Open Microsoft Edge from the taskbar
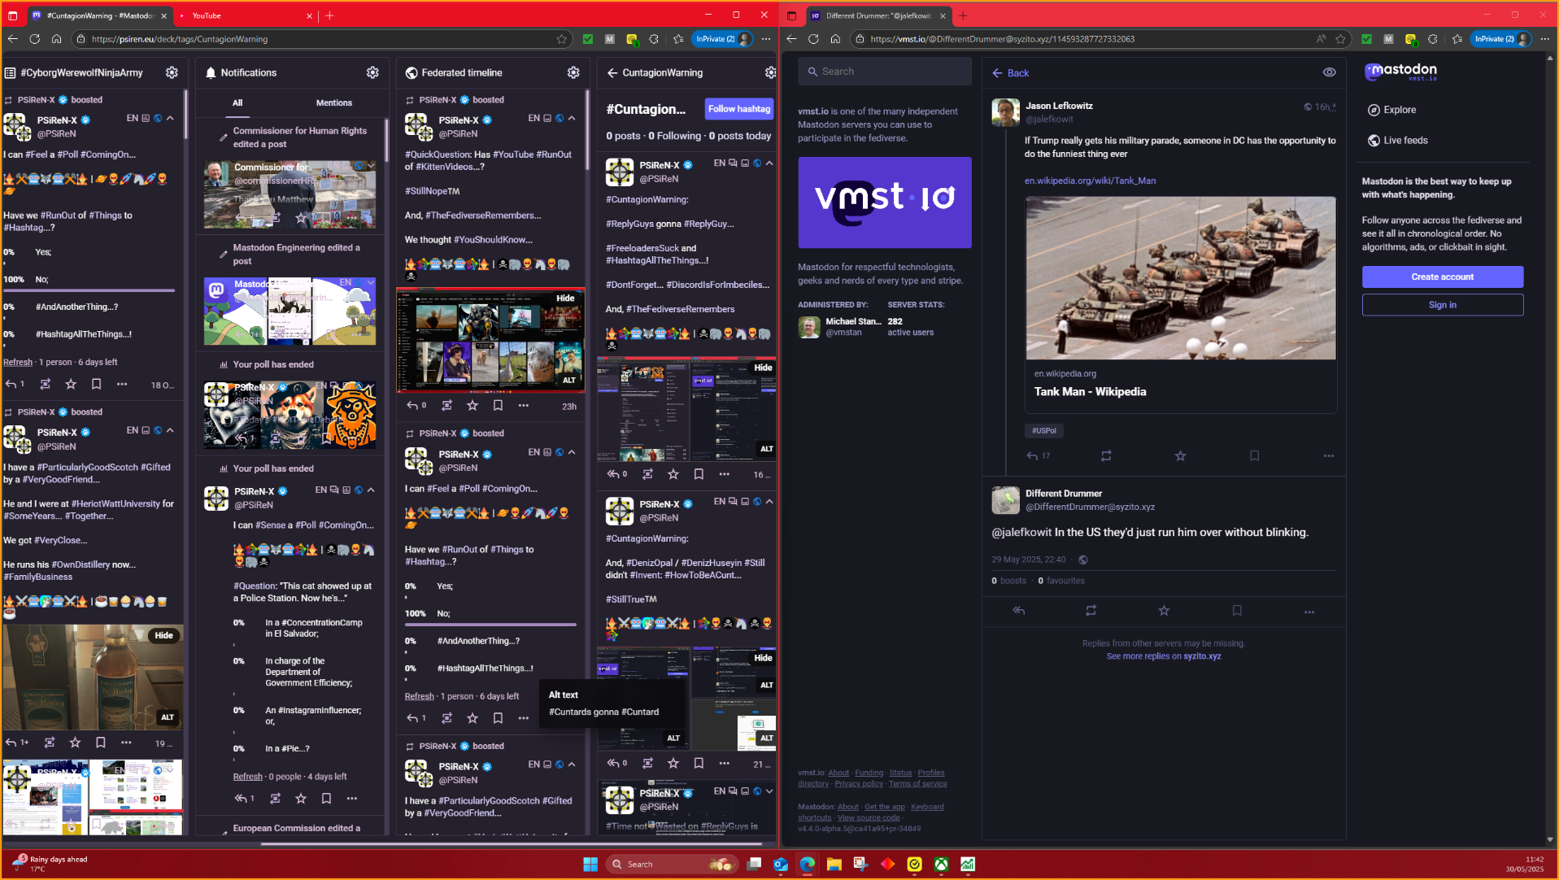The width and height of the screenshot is (1559, 880). tap(807, 864)
